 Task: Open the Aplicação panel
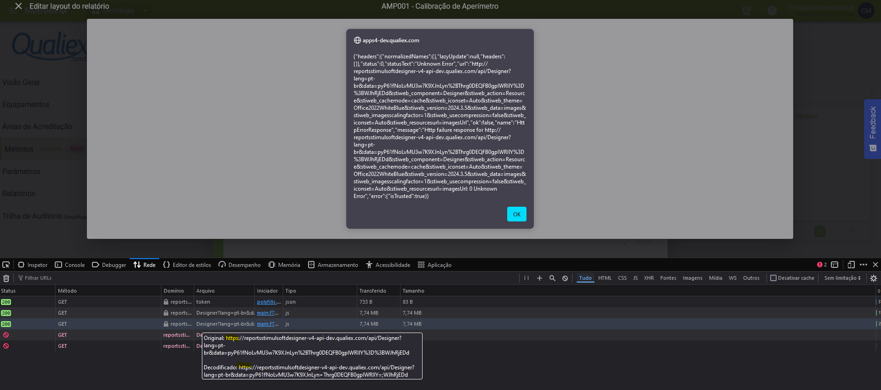pyautogui.click(x=435, y=265)
